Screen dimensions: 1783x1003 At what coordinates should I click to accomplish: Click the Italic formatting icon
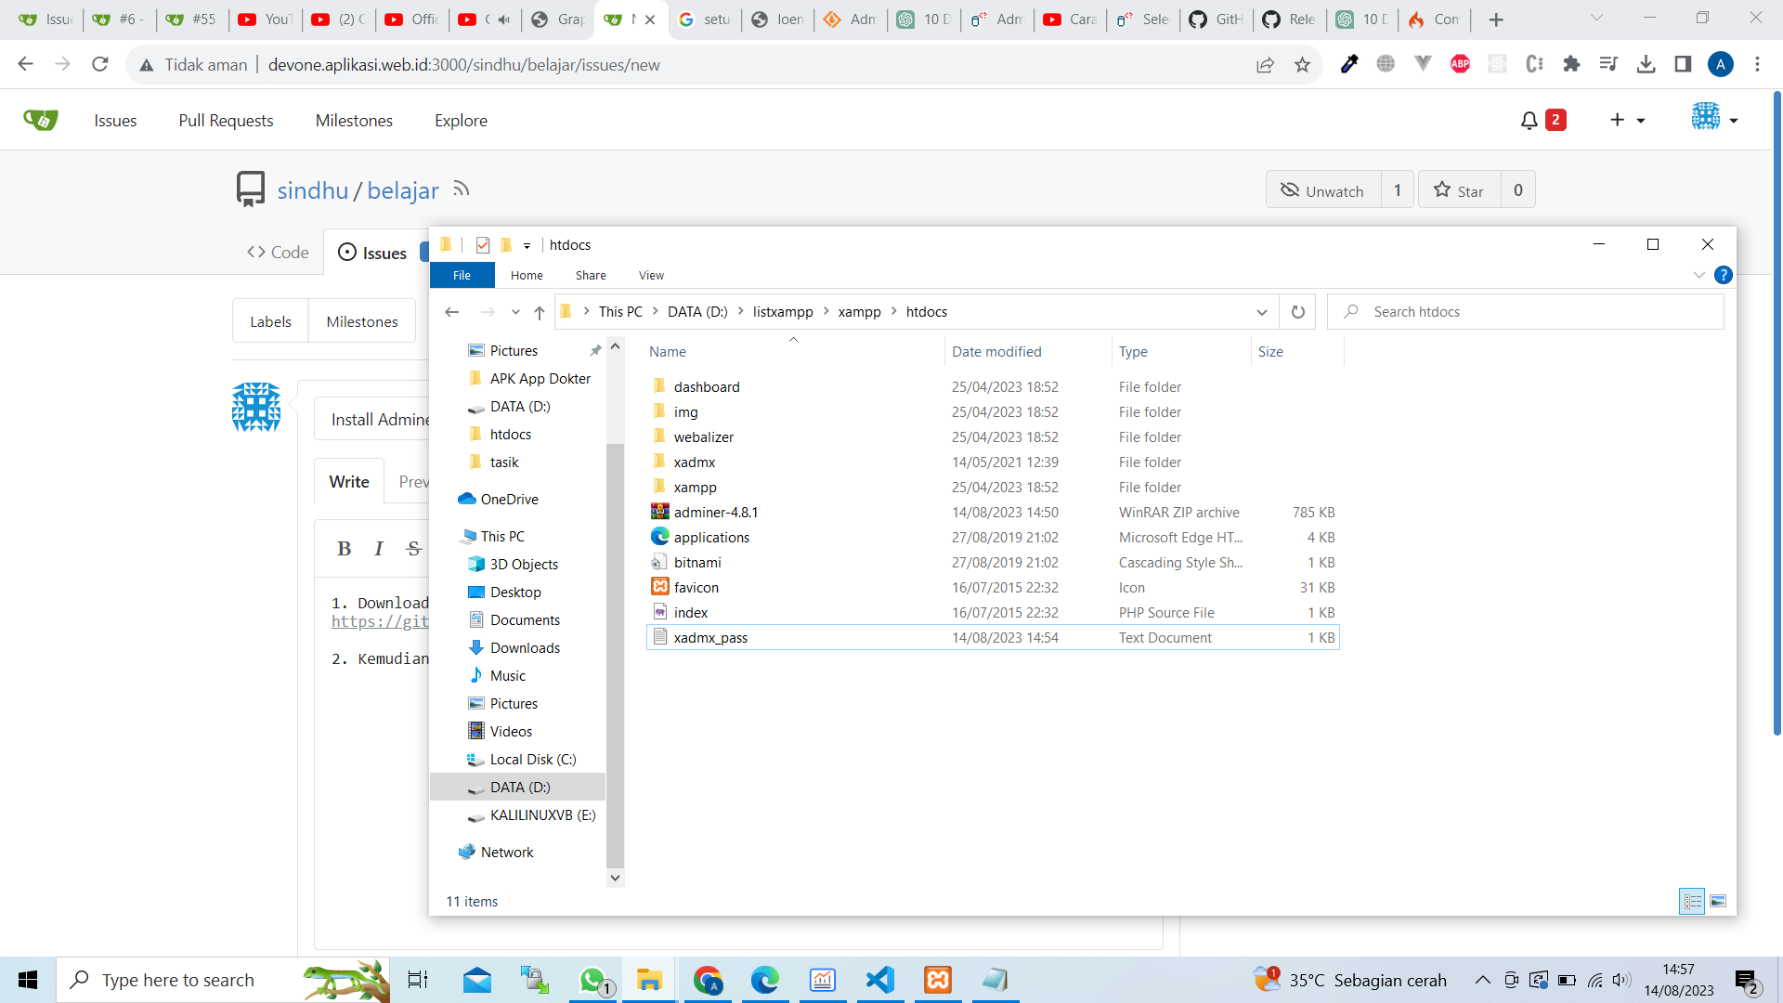click(x=379, y=549)
